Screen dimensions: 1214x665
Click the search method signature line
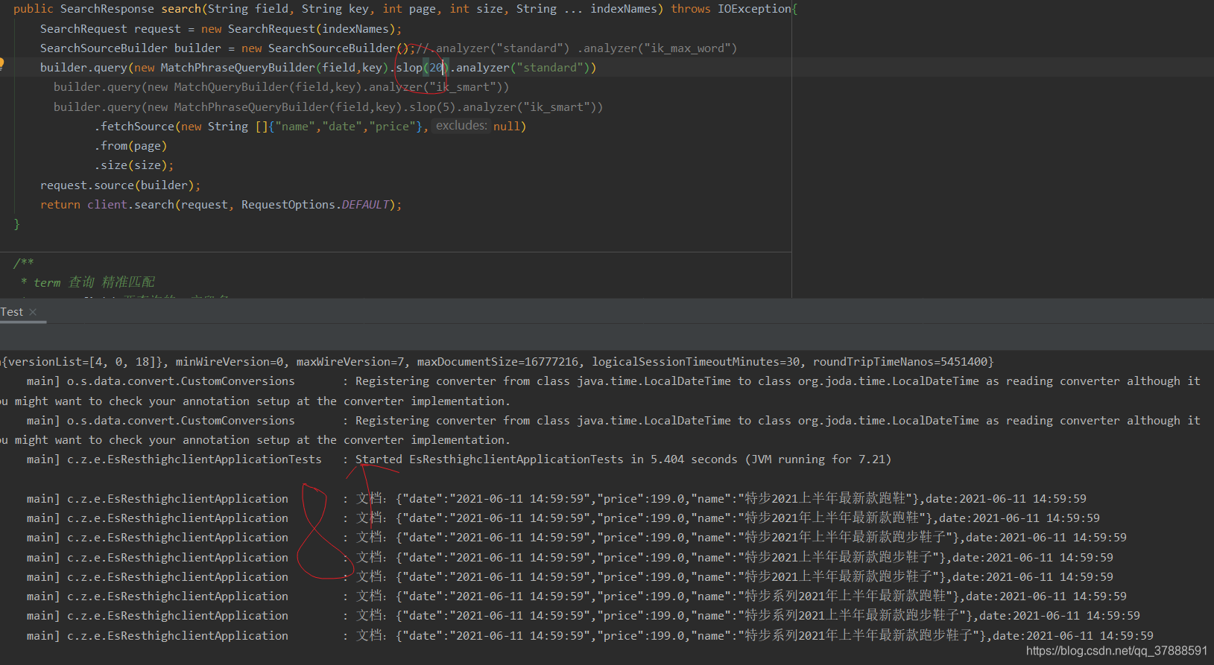405,9
